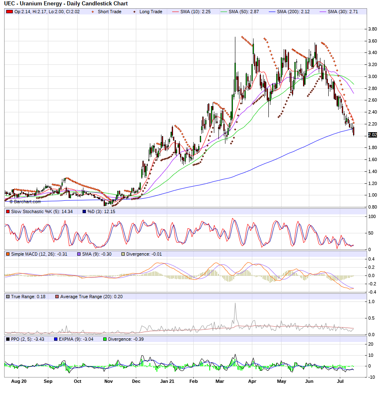Click the 3.80 price axis label
This screenshot has height=394, width=384.
(x=372, y=29)
